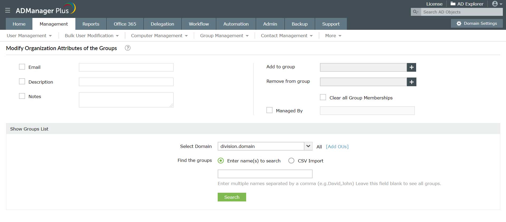Open the user account profile icon

click(x=497, y=4)
